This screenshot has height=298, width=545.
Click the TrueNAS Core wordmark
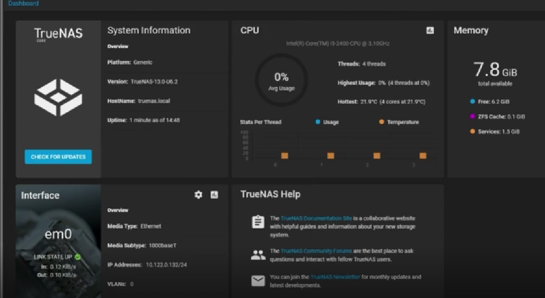click(59, 34)
